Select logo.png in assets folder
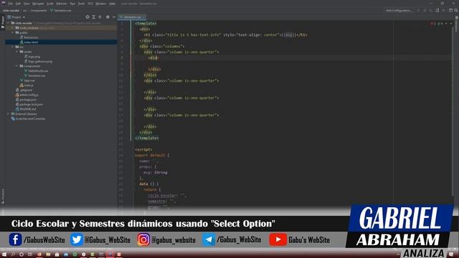The height and width of the screenshot is (258, 459). (x=32, y=57)
